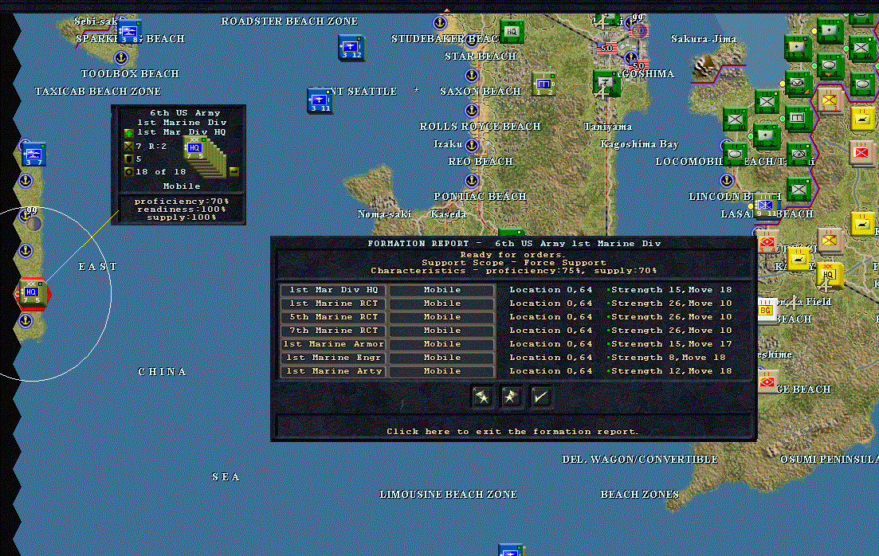Click Mobile status for 1st Marine Arty
This screenshot has height=556, width=879.
tap(442, 371)
